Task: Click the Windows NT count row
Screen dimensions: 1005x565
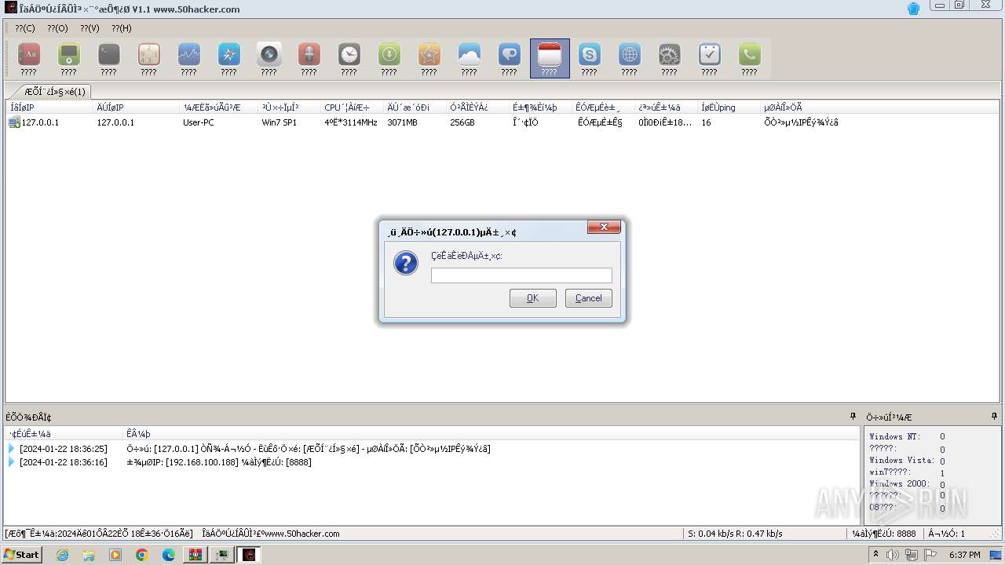Action: (907, 436)
